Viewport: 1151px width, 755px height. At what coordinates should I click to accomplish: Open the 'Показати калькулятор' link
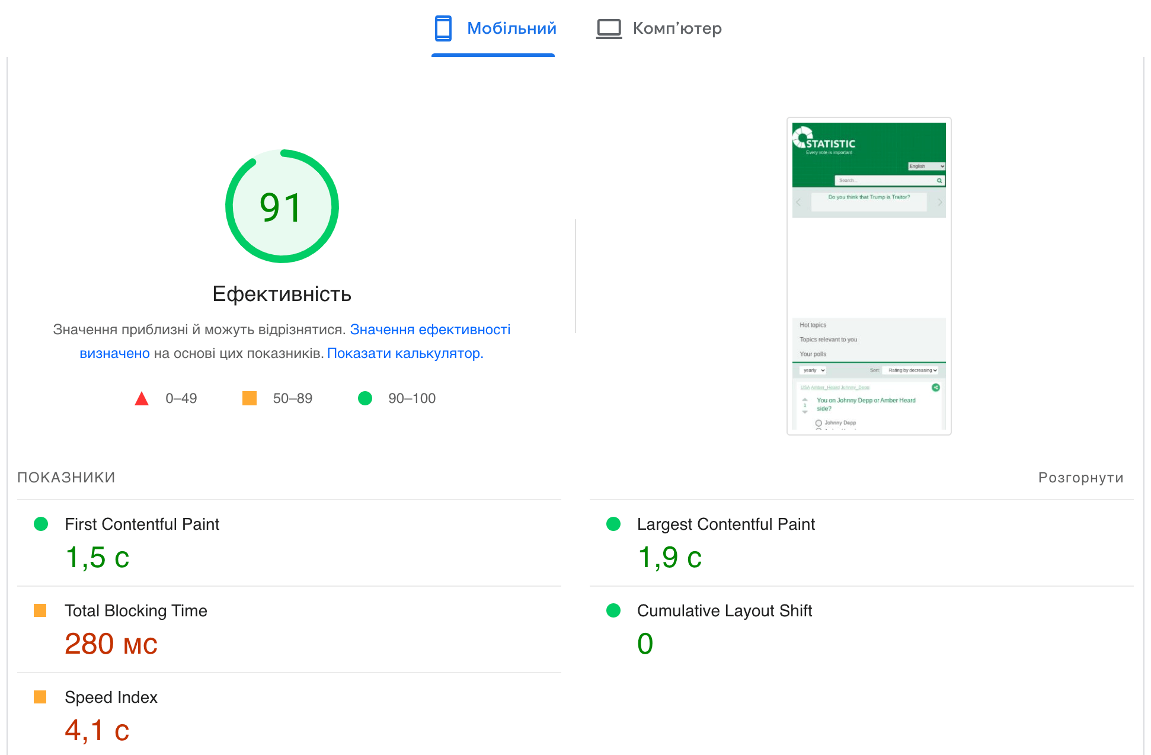(x=405, y=353)
